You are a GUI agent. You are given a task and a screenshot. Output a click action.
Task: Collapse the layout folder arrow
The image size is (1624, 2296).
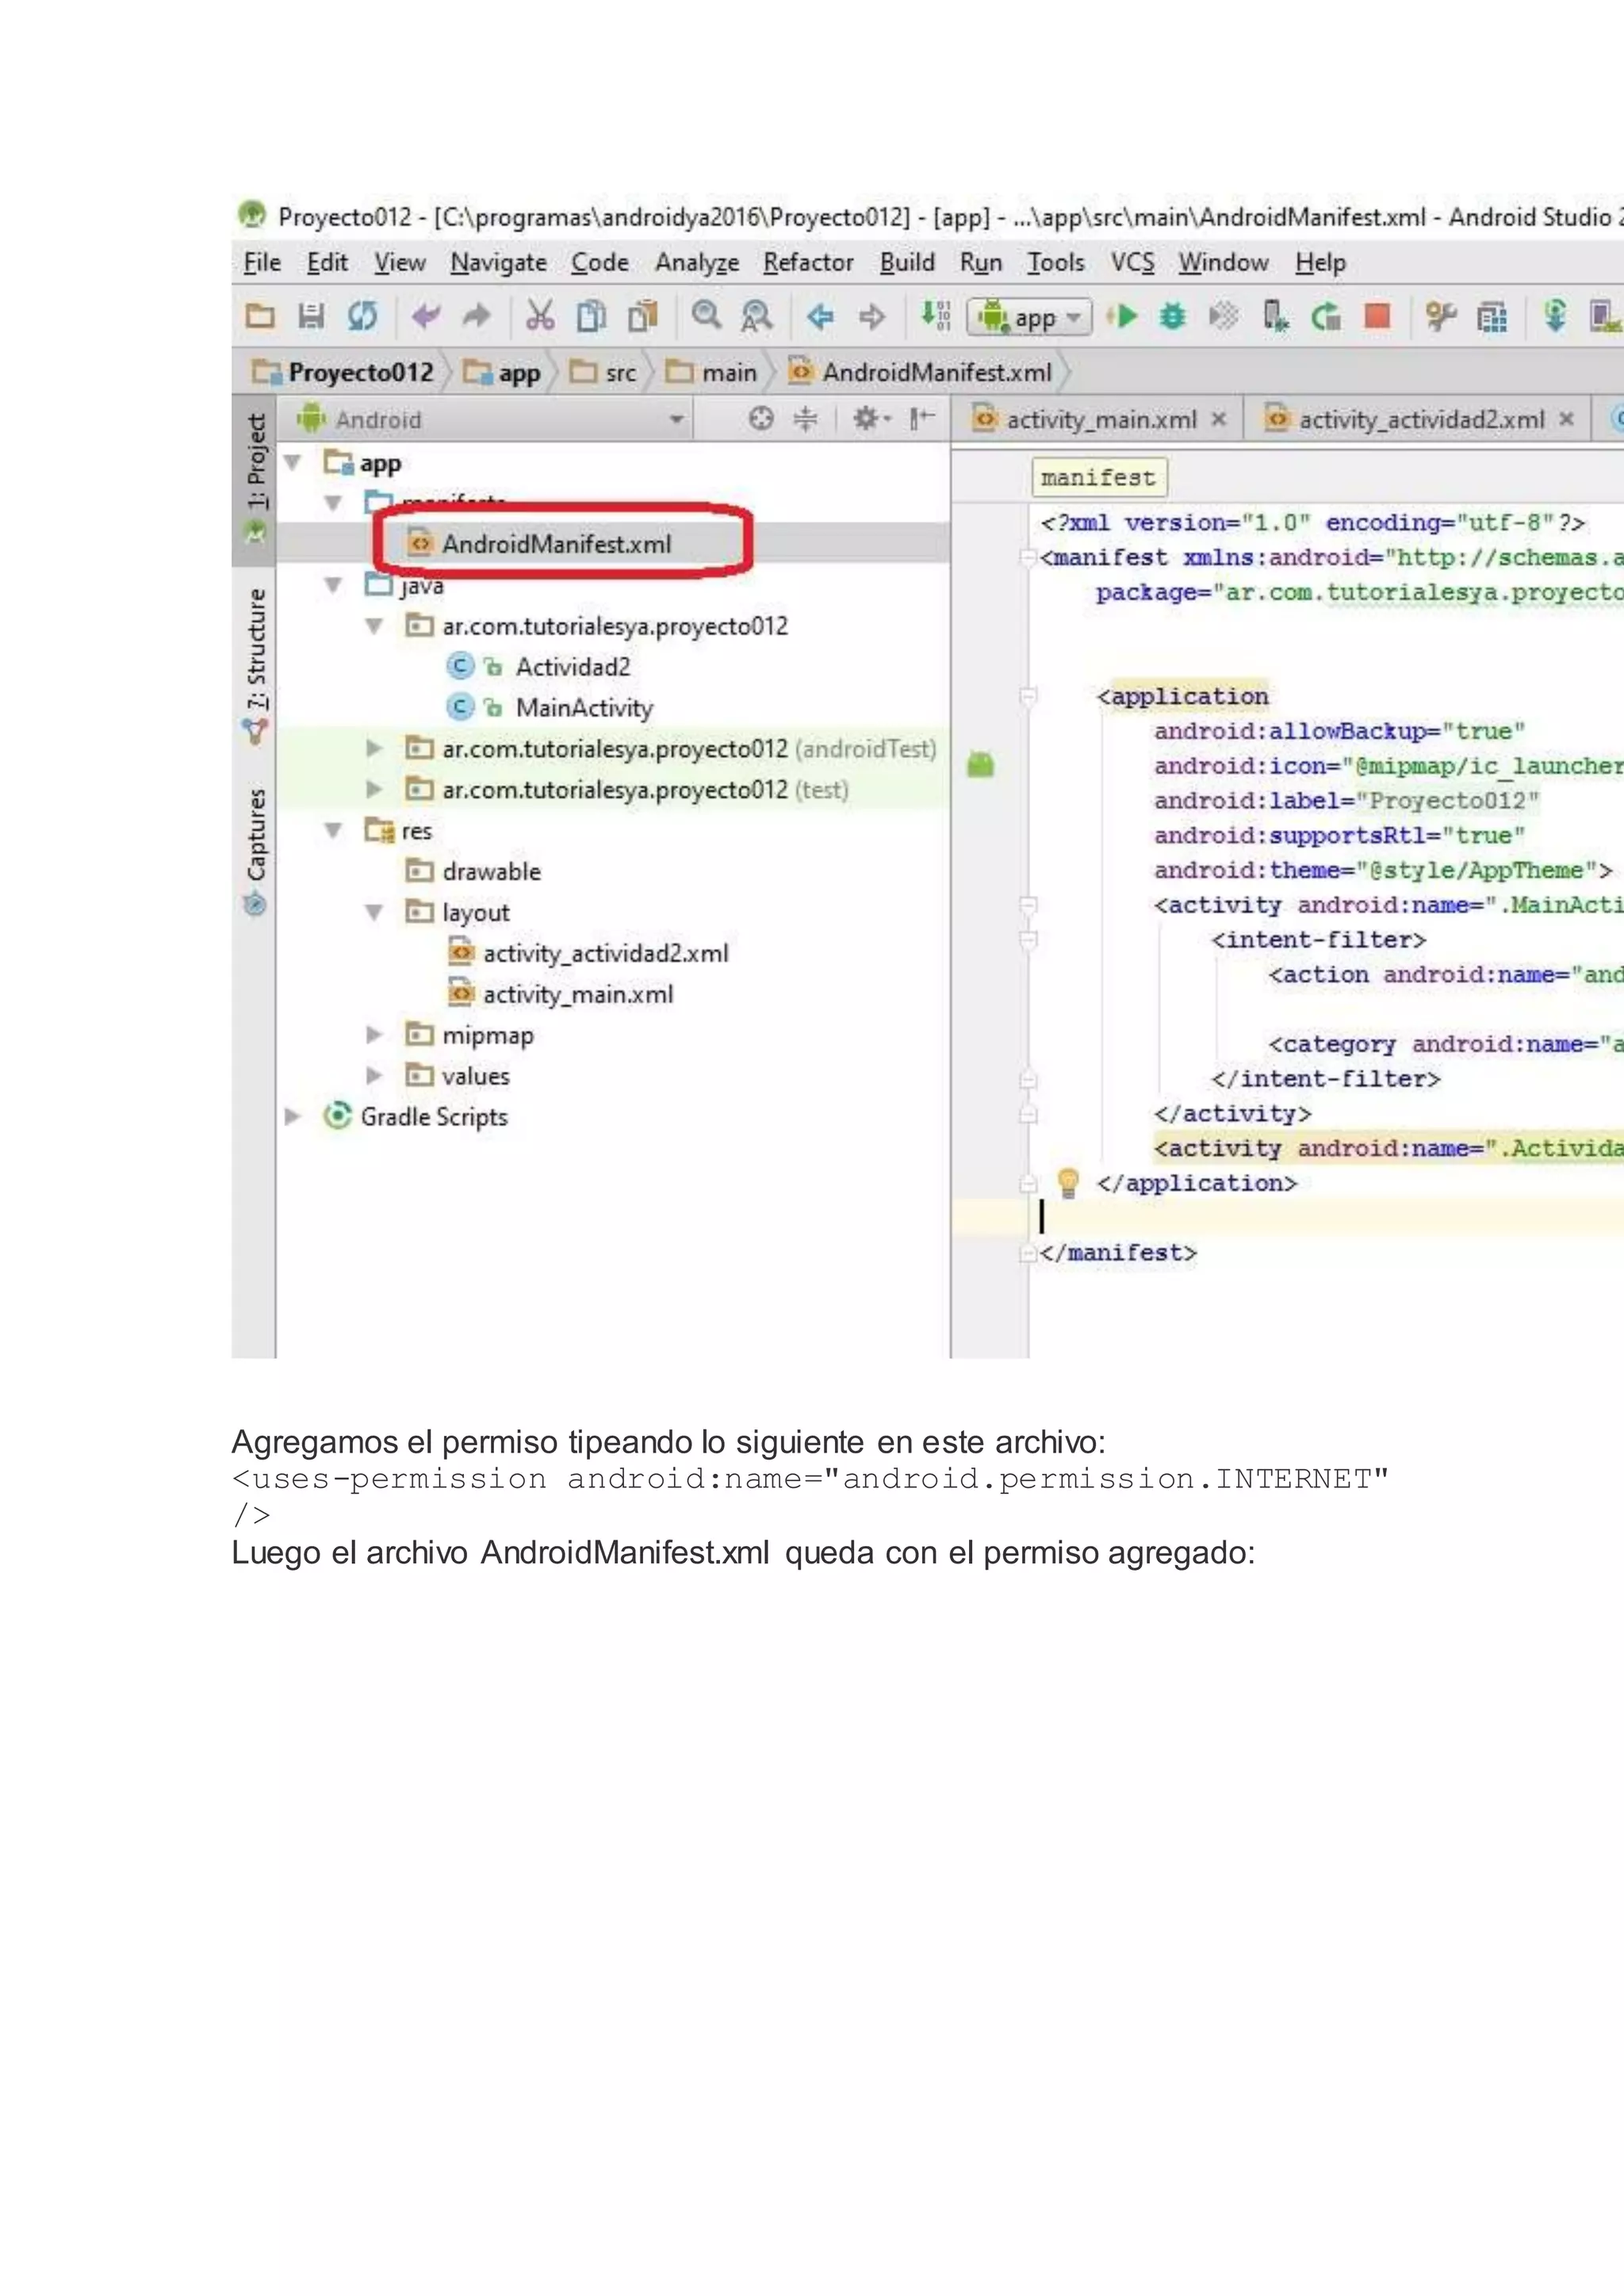375,913
